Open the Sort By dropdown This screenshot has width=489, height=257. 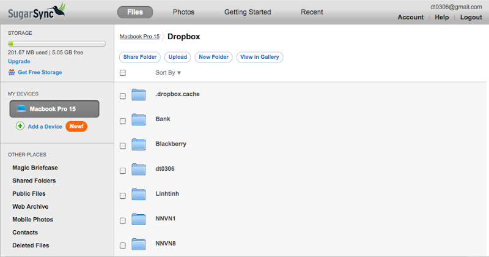click(x=168, y=73)
